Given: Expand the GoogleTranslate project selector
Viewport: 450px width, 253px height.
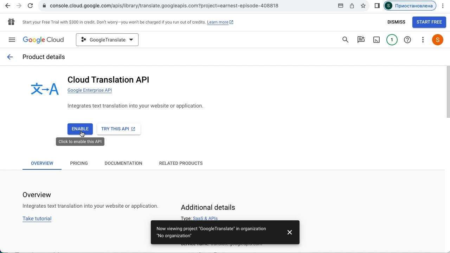Looking at the screenshot, I should [107, 40].
